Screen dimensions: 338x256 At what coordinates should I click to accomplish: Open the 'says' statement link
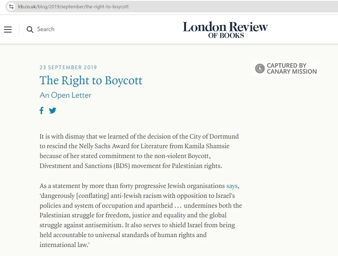coord(232,186)
